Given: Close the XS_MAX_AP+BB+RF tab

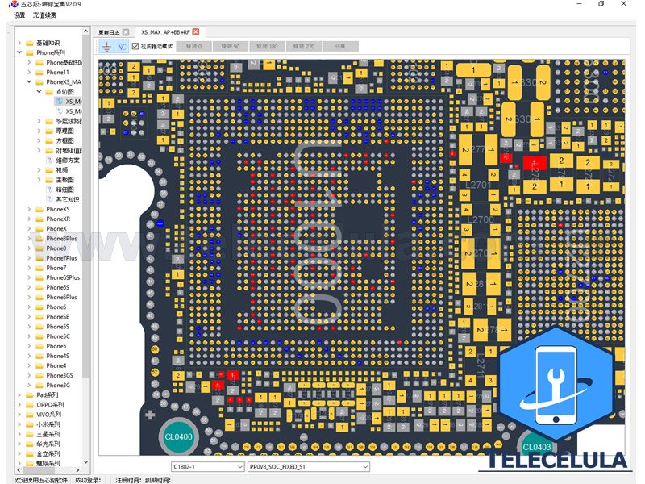Looking at the screenshot, I should [x=196, y=31].
